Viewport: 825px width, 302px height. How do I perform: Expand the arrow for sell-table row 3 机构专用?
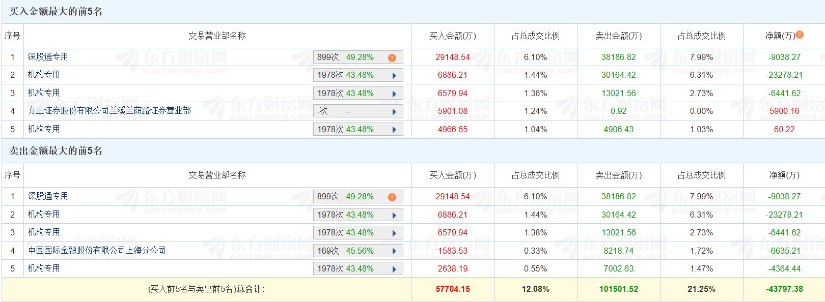(x=394, y=233)
